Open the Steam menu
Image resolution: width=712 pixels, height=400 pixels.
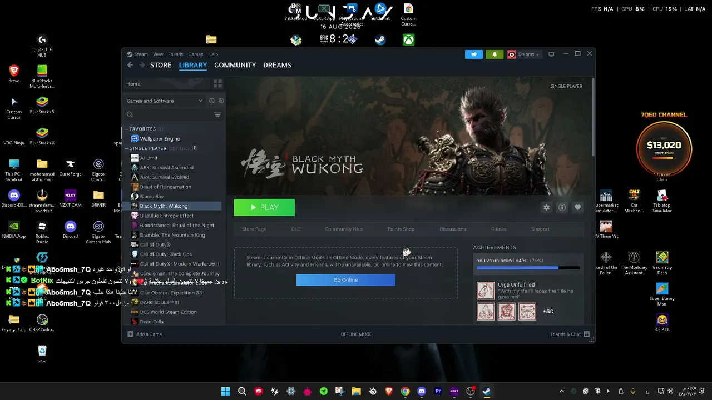137,54
